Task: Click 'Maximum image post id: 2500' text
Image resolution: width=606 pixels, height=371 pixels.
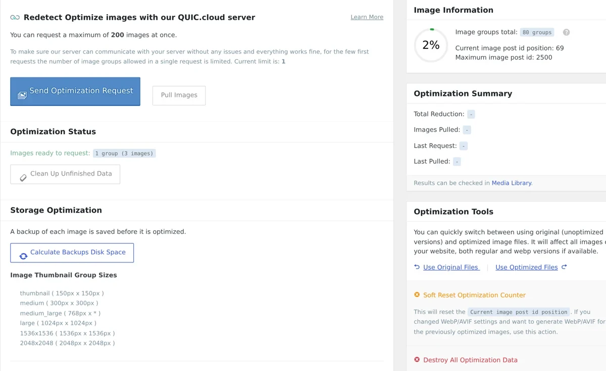Action: [x=503, y=58]
